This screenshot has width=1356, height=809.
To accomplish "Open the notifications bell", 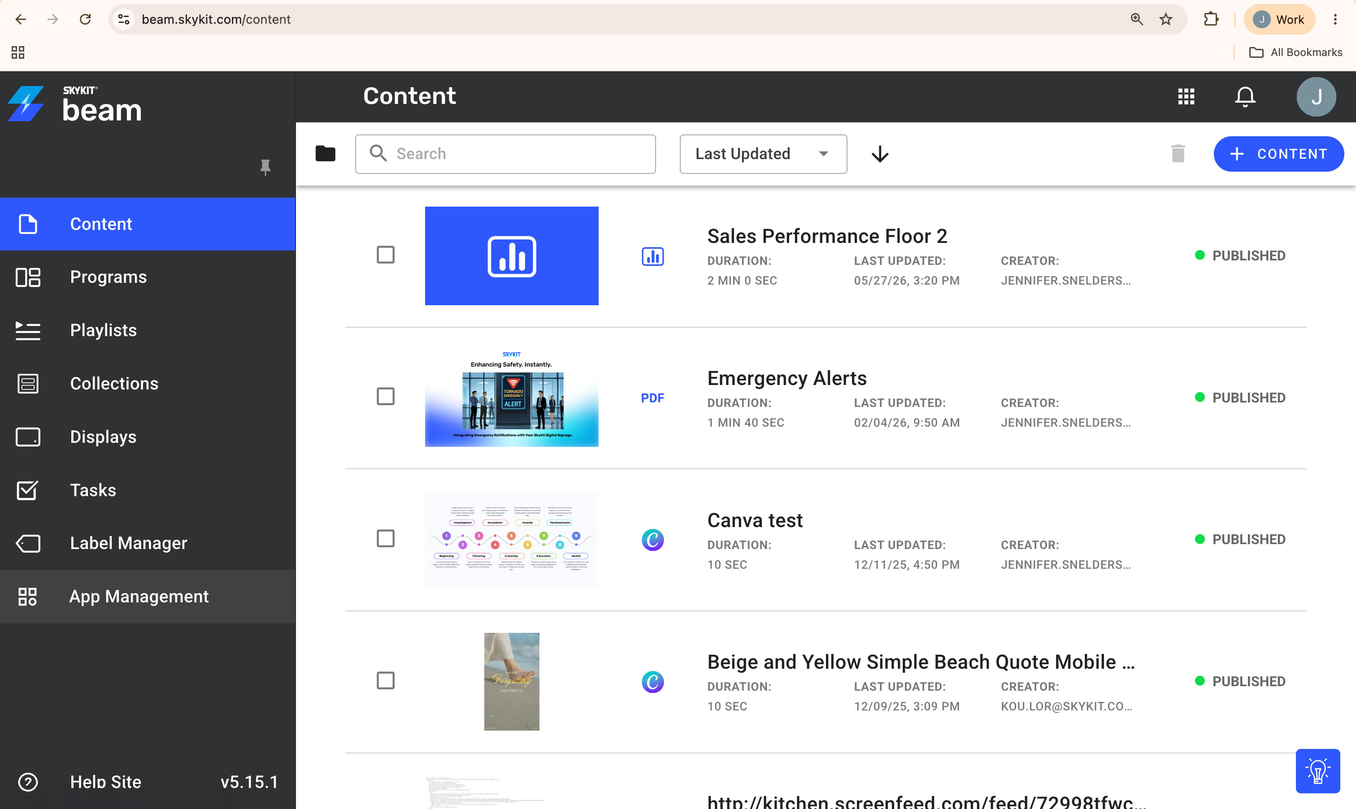I will tap(1245, 96).
